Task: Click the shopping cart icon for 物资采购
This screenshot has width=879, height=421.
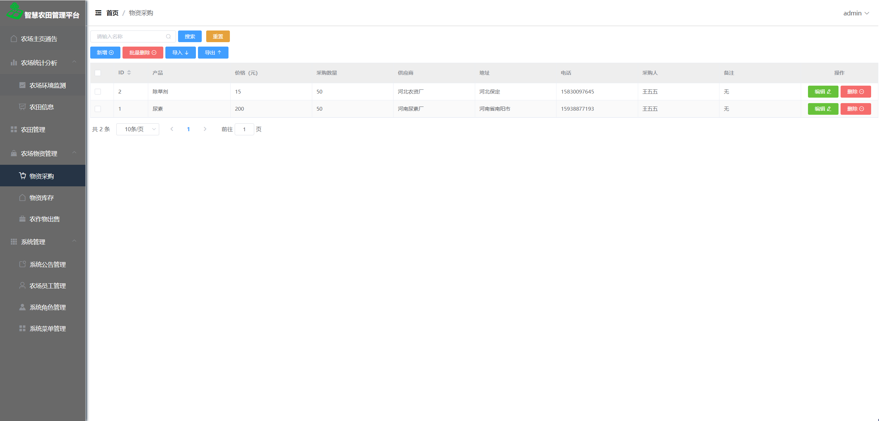Action: pyautogui.click(x=23, y=176)
